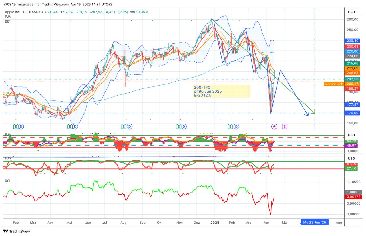Image resolution: width=366 pixels, height=236 pixels.
Task: Click the red 0,96172 RSL value label
Action: pyautogui.click(x=354, y=197)
